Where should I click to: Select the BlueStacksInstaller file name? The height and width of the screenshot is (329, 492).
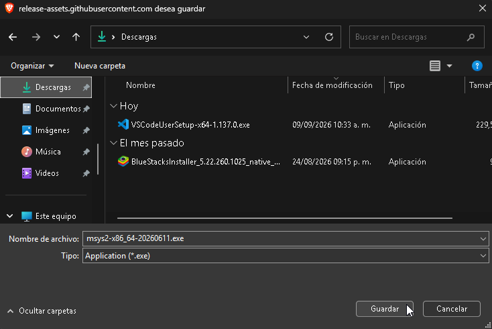click(206, 162)
